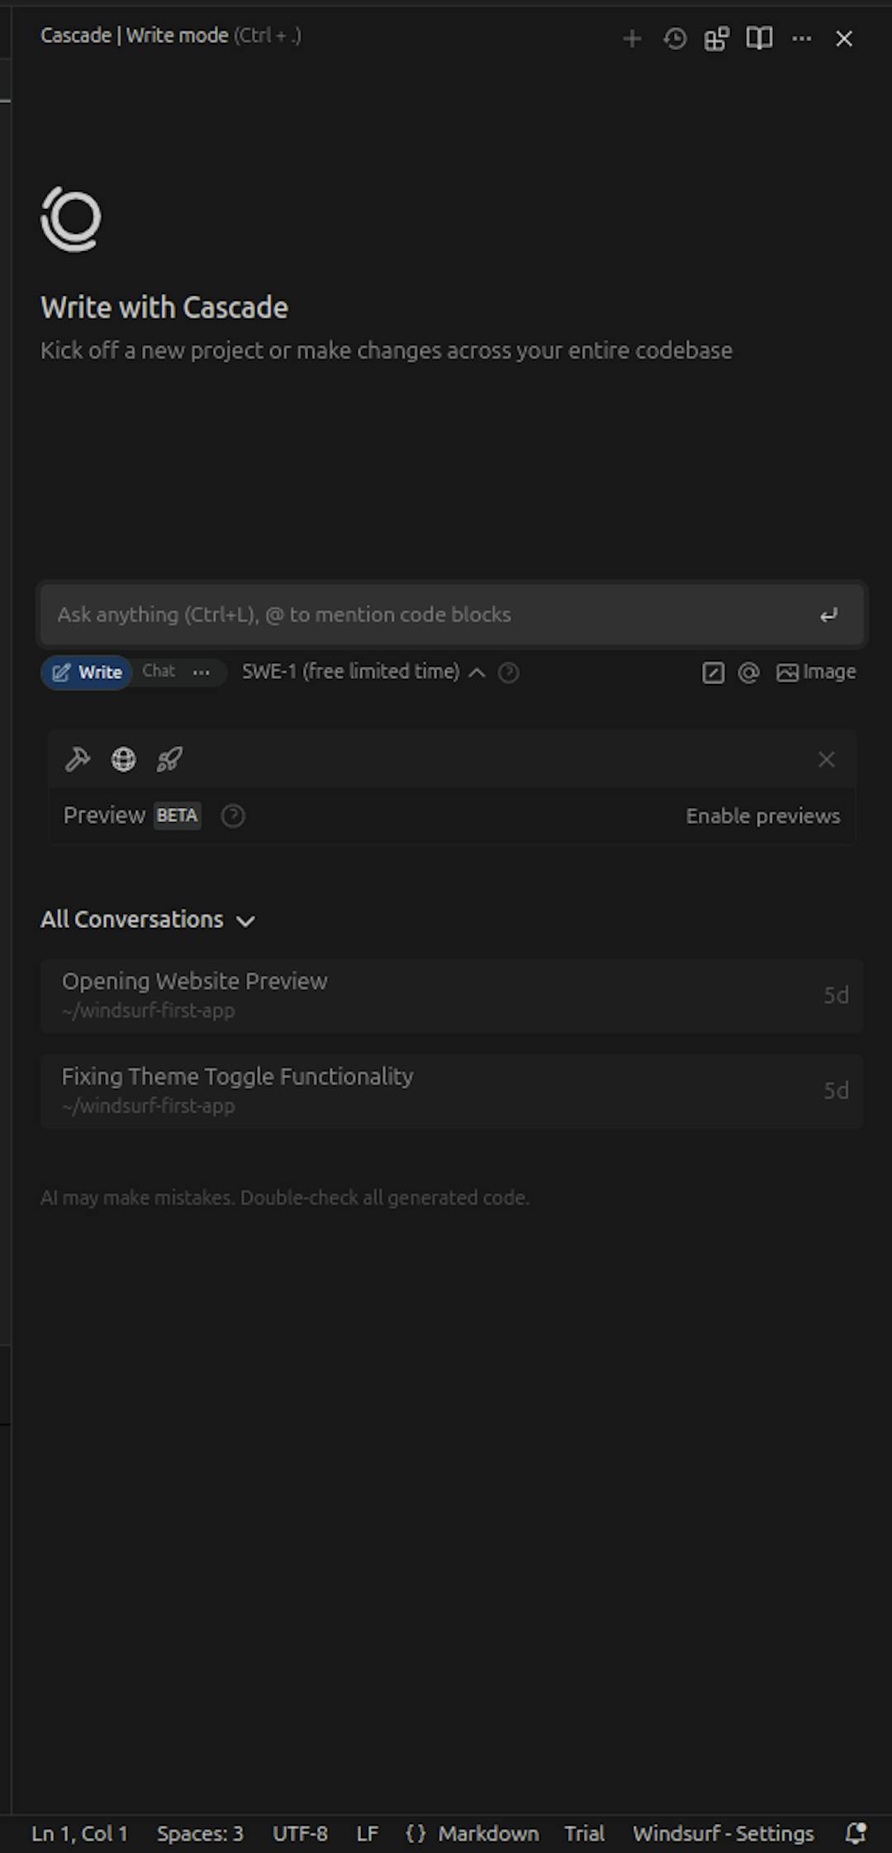
Task: Open conversation history clock icon
Action: pos(675,39)
